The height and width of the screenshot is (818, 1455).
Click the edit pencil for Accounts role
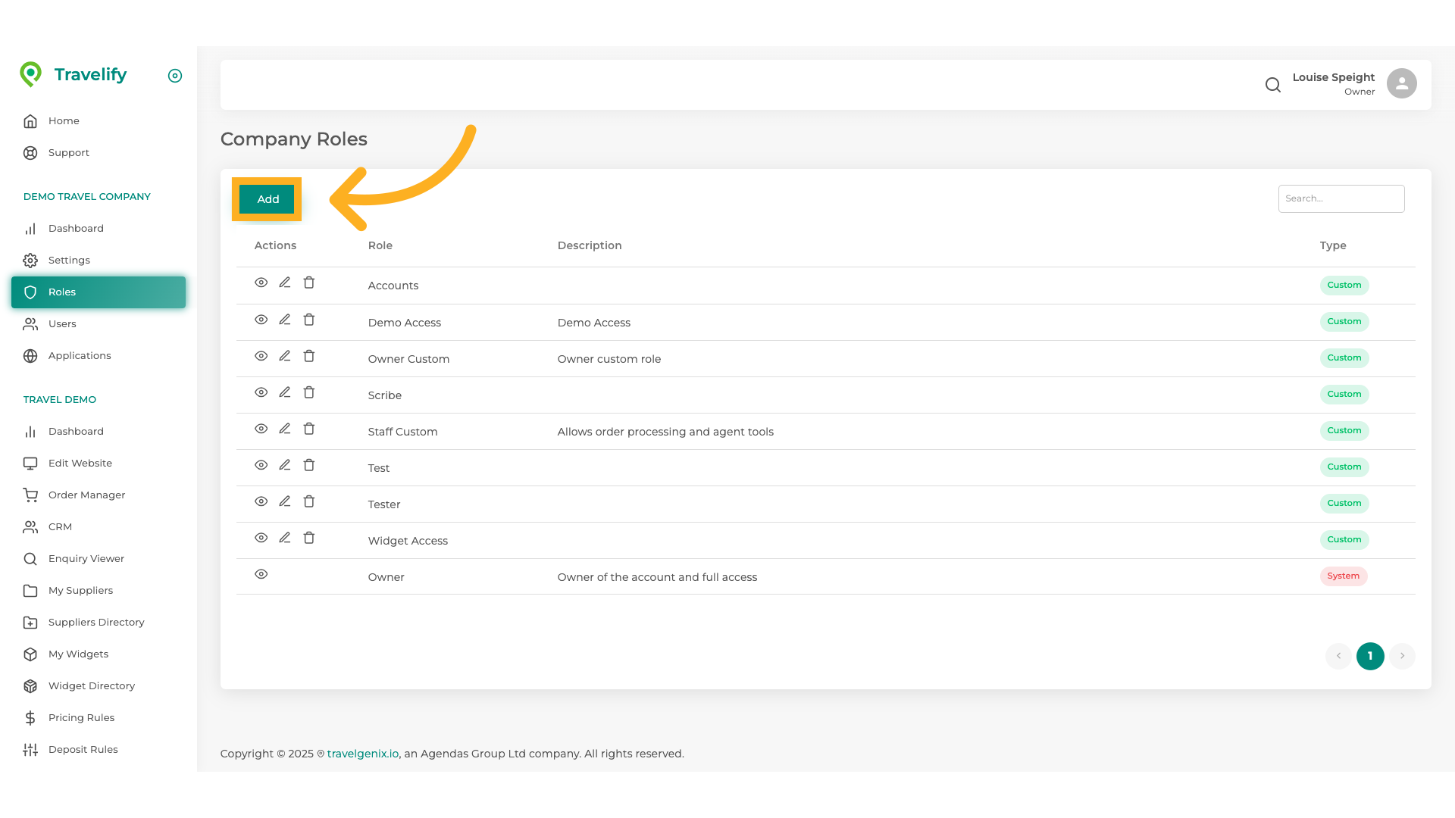pyautogui.click(x=285, y=283)
